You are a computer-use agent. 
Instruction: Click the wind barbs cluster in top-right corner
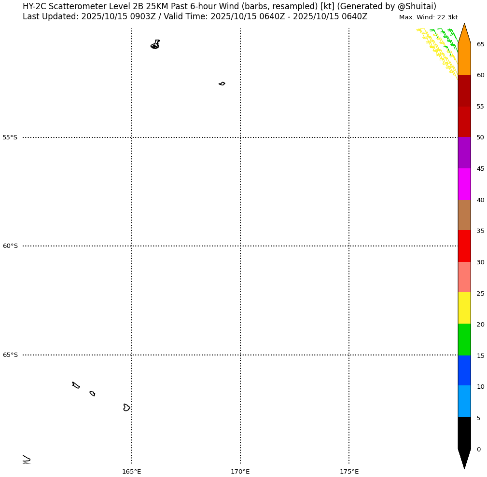click(439, 48)
